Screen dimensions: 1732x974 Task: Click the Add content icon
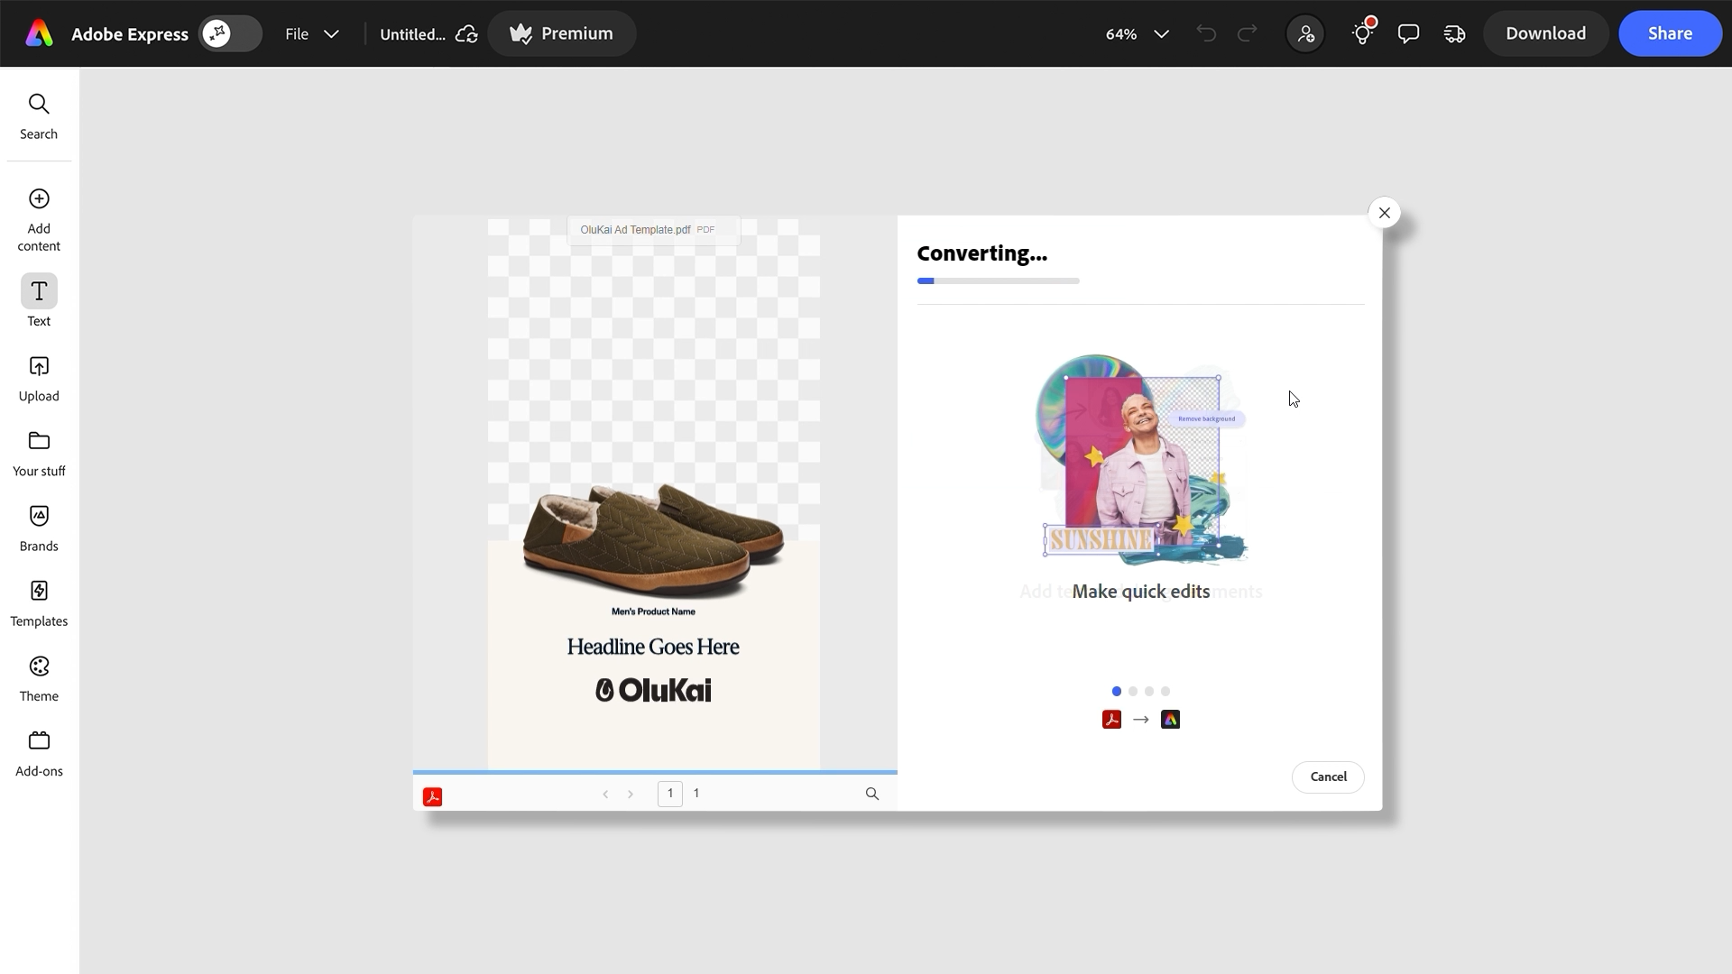click(39, 199)
